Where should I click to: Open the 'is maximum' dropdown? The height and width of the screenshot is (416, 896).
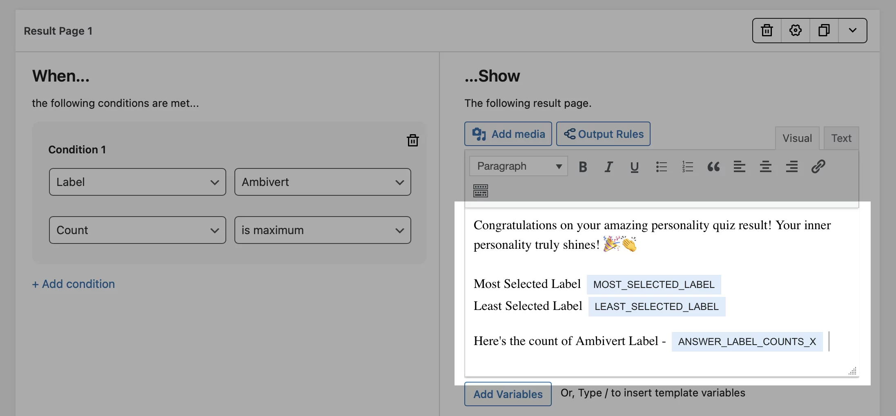(x=323, y=230)
